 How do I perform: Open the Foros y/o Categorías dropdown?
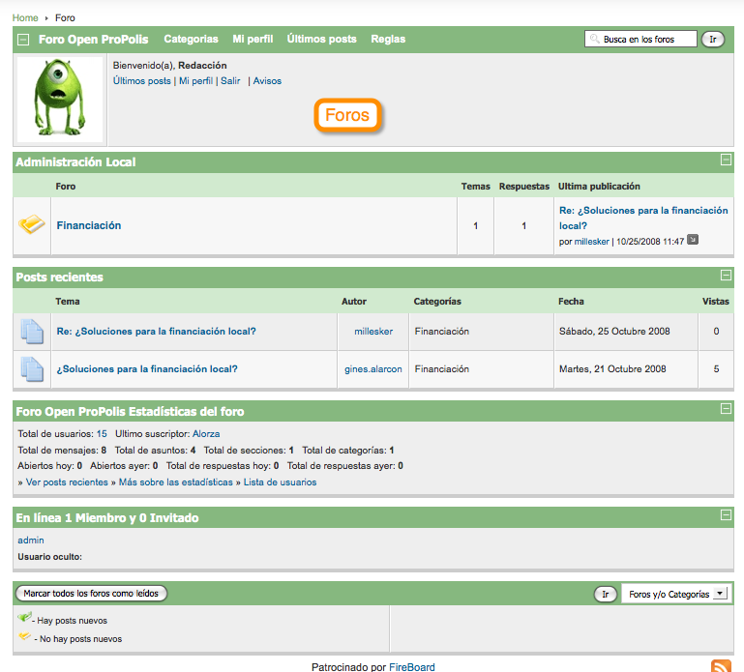tap(676, 594)
